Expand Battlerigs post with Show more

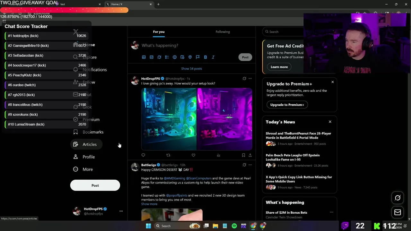pos(149,204)
